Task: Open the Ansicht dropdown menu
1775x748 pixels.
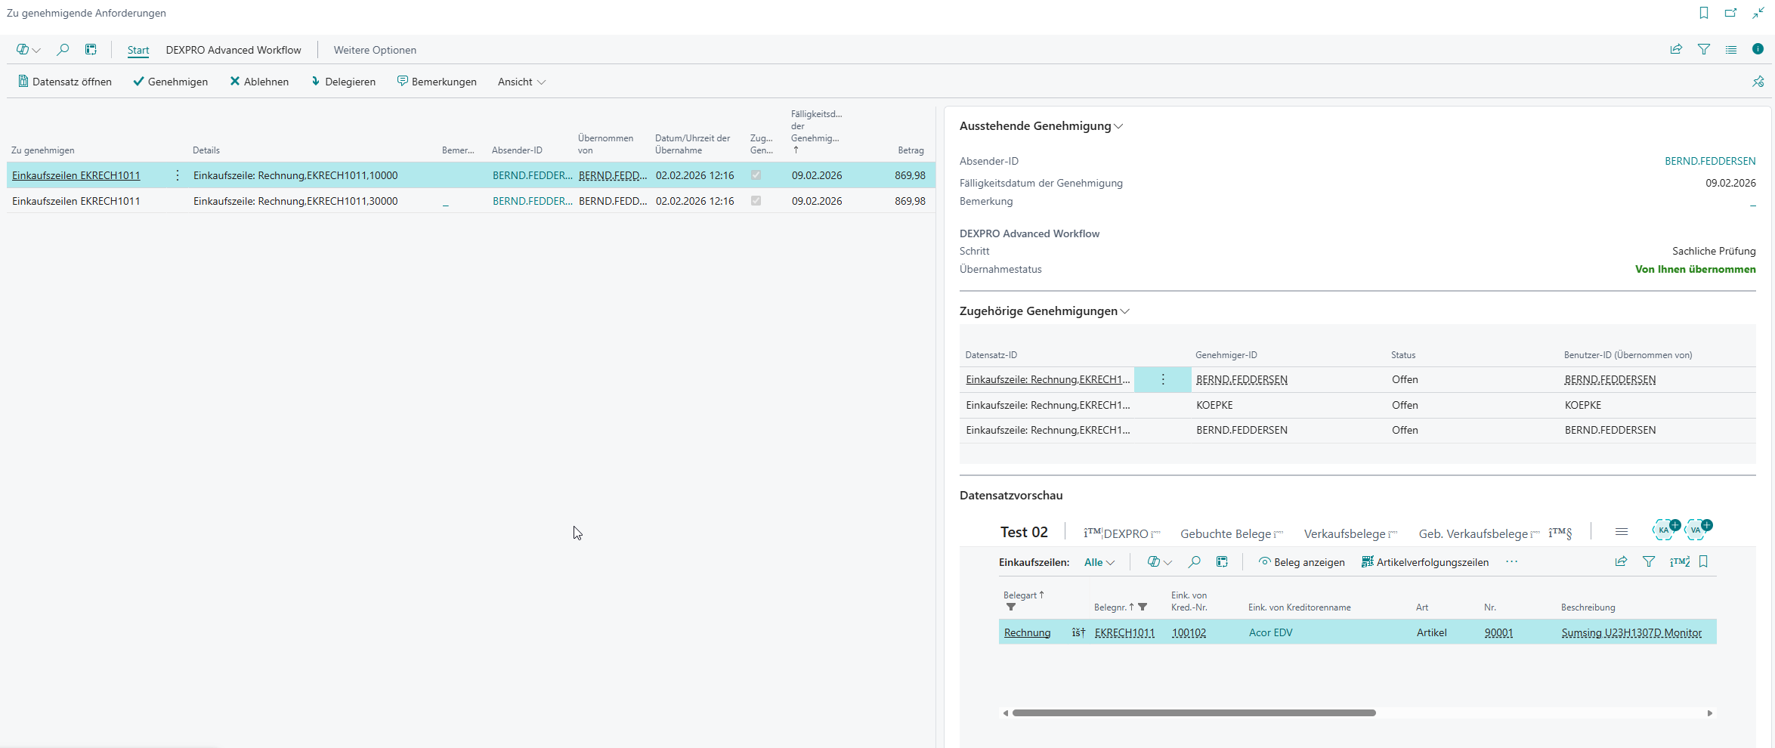Action: pos(521,82)
